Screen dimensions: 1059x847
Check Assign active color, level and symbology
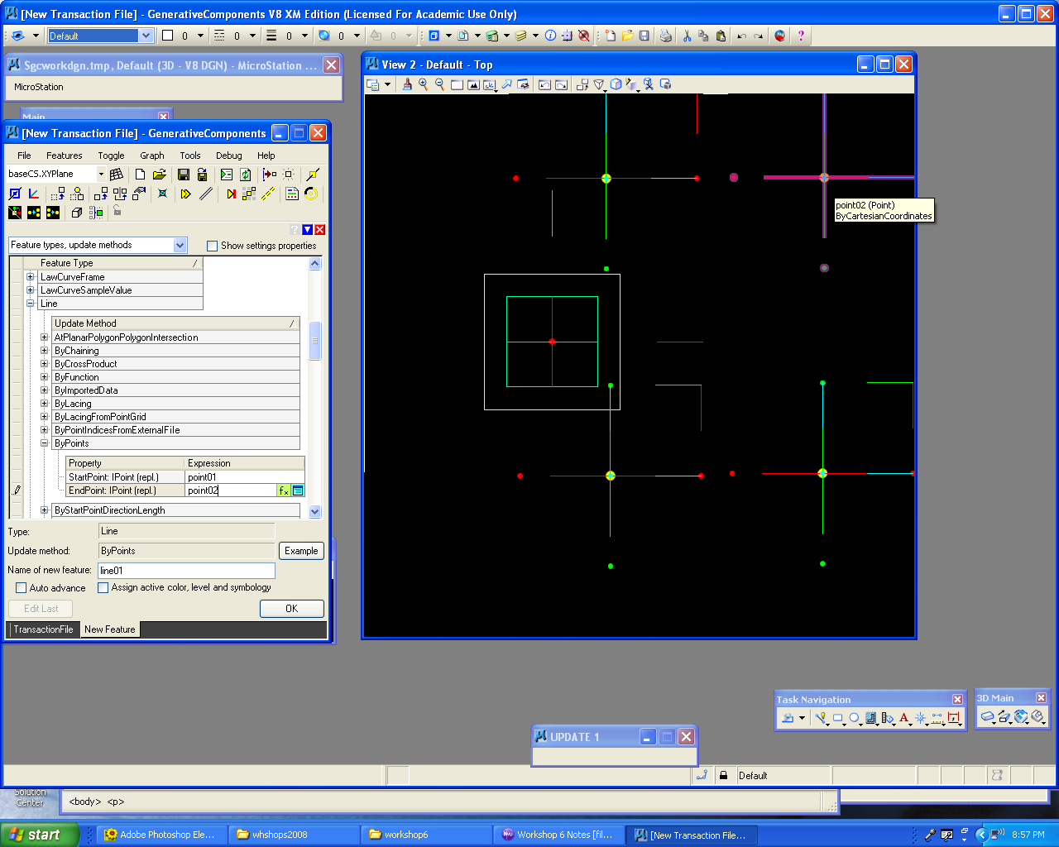click(x=103, y=588)
